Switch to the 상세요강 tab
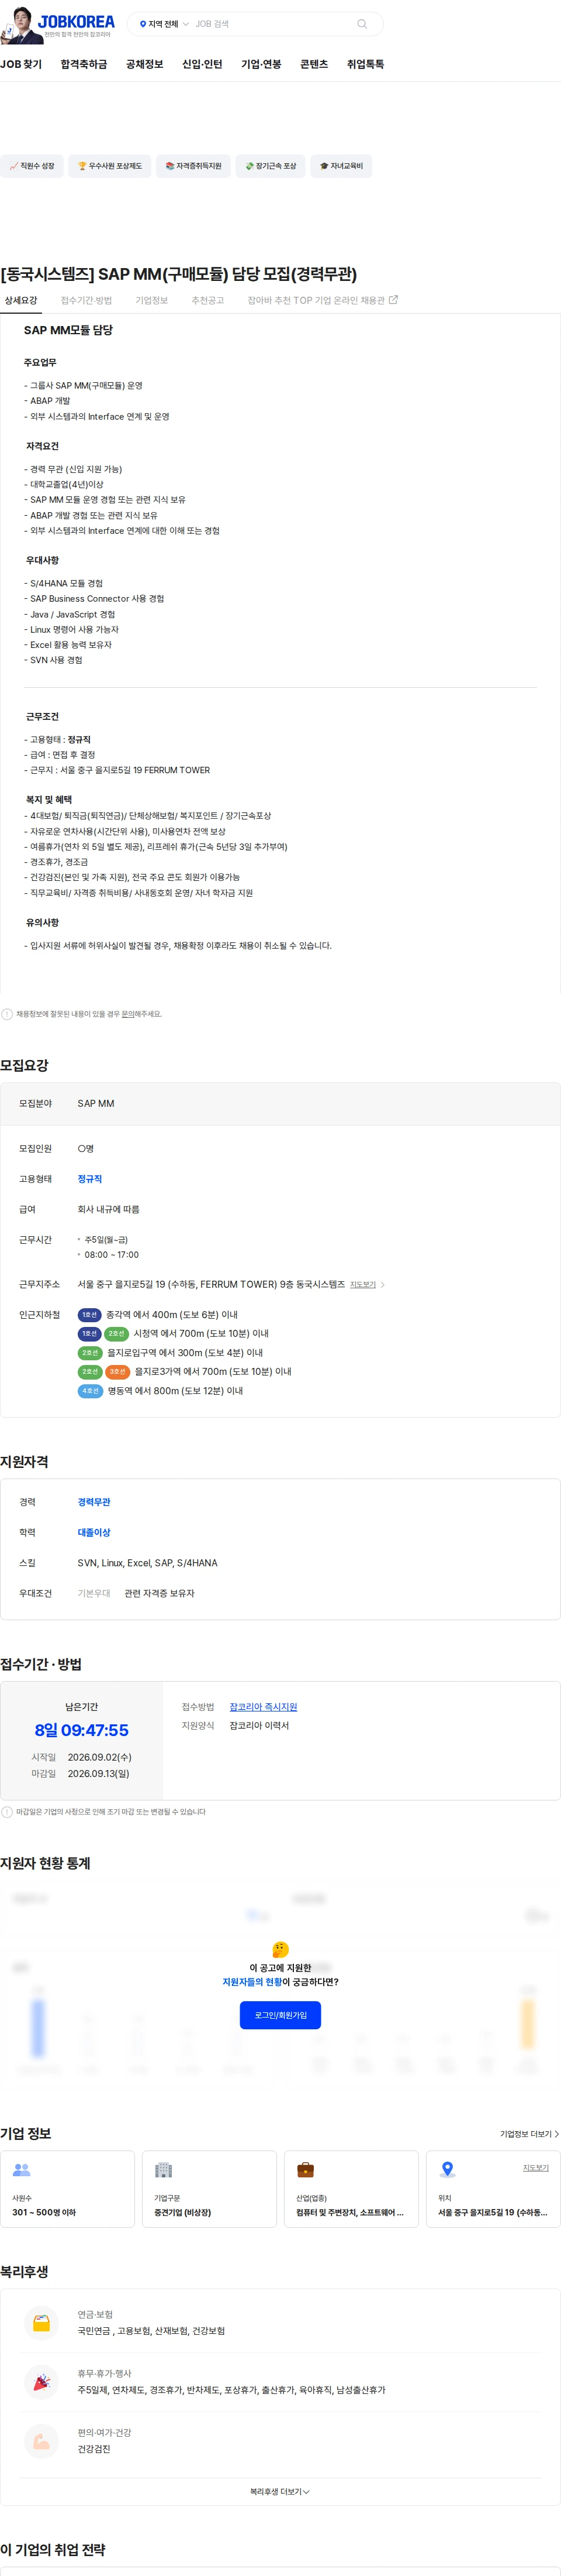 21,300
